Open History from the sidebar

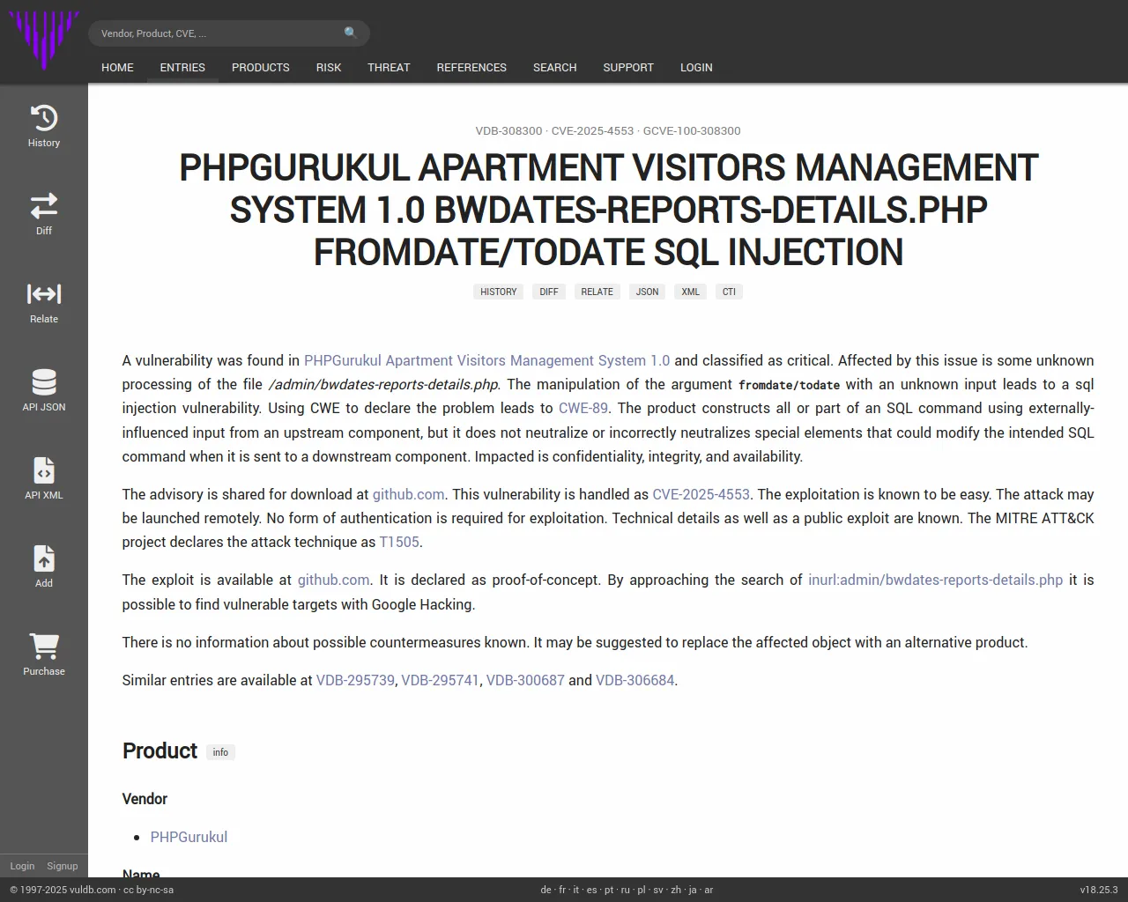coord(44,126)
